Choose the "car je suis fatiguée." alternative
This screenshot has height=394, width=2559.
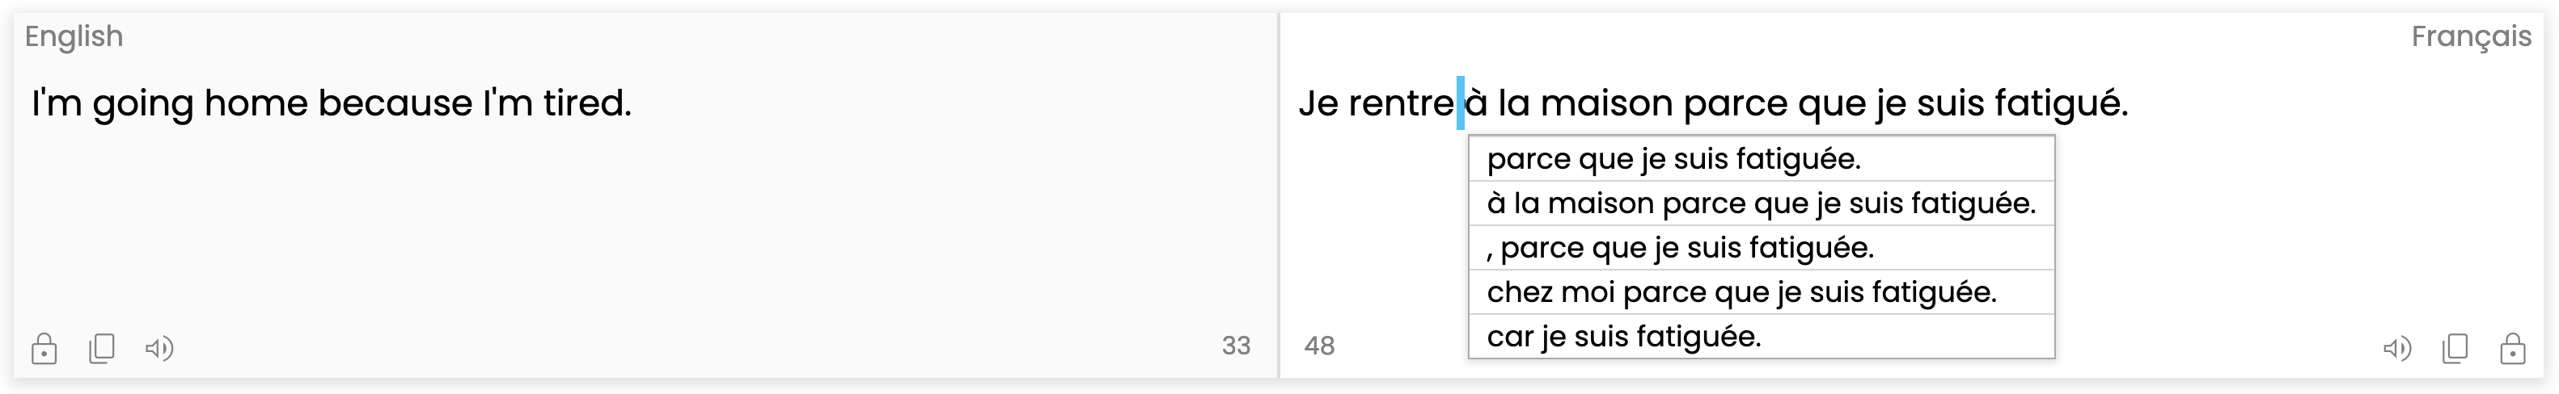click(1623, 337)
